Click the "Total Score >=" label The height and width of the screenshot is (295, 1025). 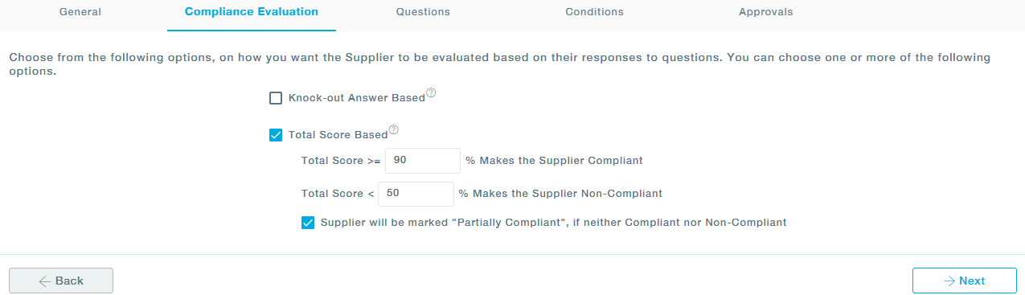pyautogui.click(x=341, y=161)
